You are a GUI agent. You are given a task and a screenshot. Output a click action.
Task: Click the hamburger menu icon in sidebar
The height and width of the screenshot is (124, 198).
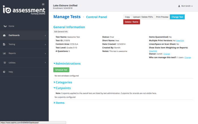coord(43,4)
